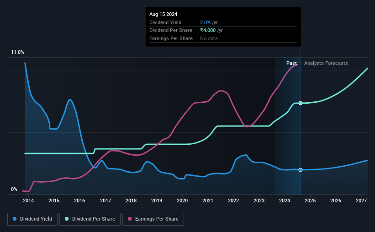Toggle the Earnings Per Share legend button
Screen dimensions: 375x232
[x=153, y=219]
